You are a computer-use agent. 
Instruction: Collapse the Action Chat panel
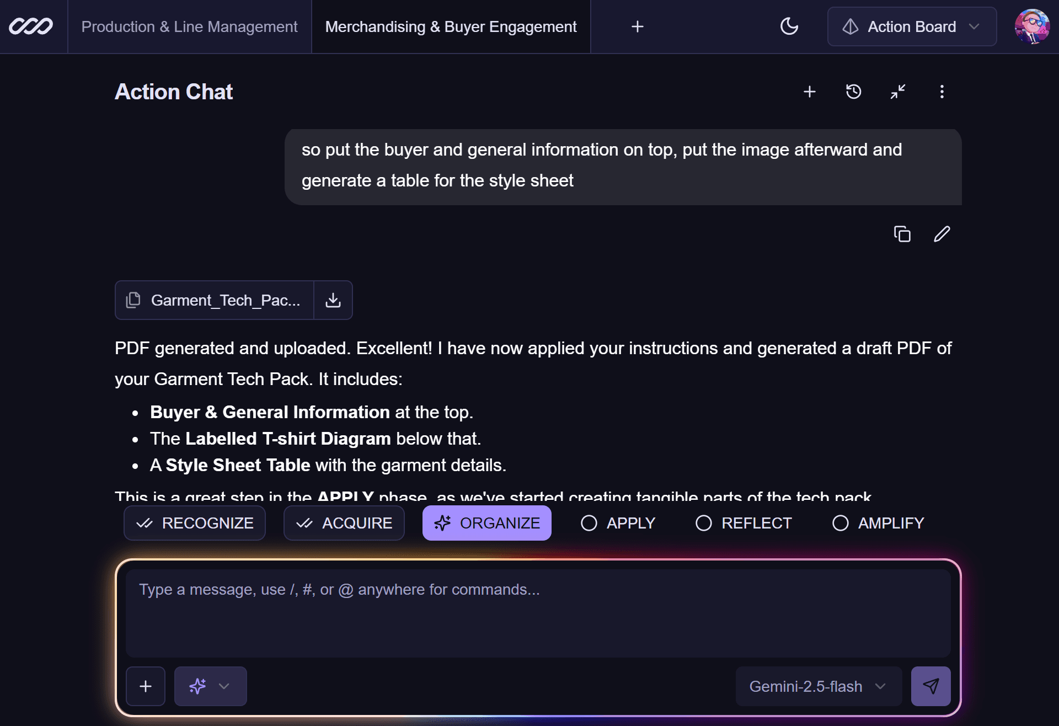[x=898, y=92]
